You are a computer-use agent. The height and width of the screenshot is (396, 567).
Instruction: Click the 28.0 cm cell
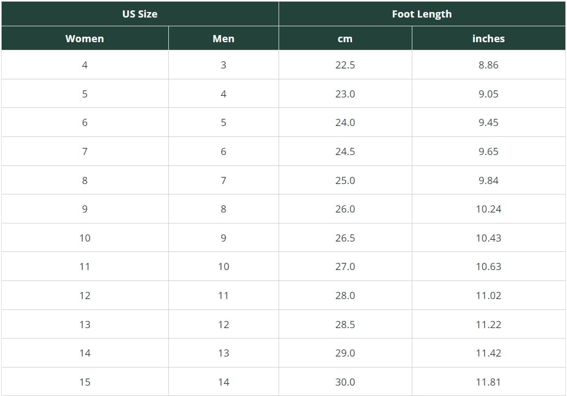345,296
